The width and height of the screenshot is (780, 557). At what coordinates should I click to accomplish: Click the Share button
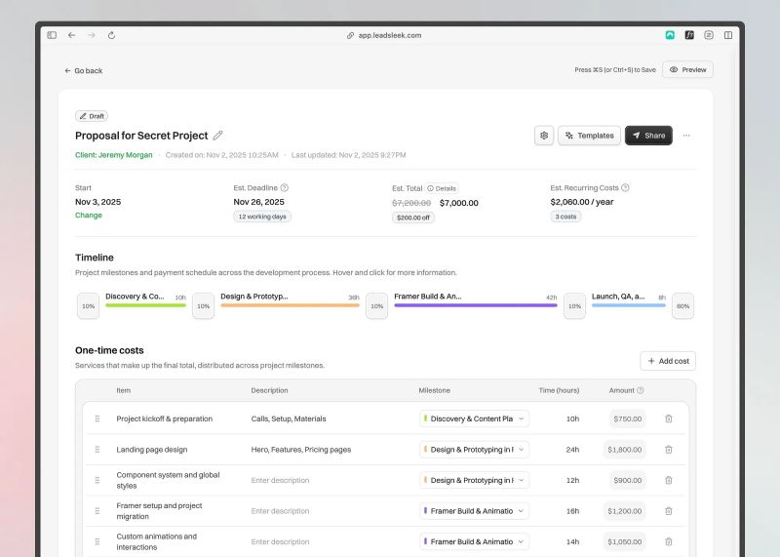click(x=648, y=136)
